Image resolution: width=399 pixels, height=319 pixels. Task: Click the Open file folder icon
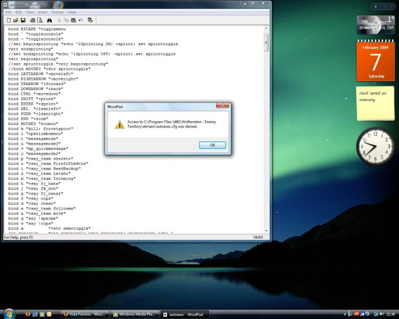point(15,20)
